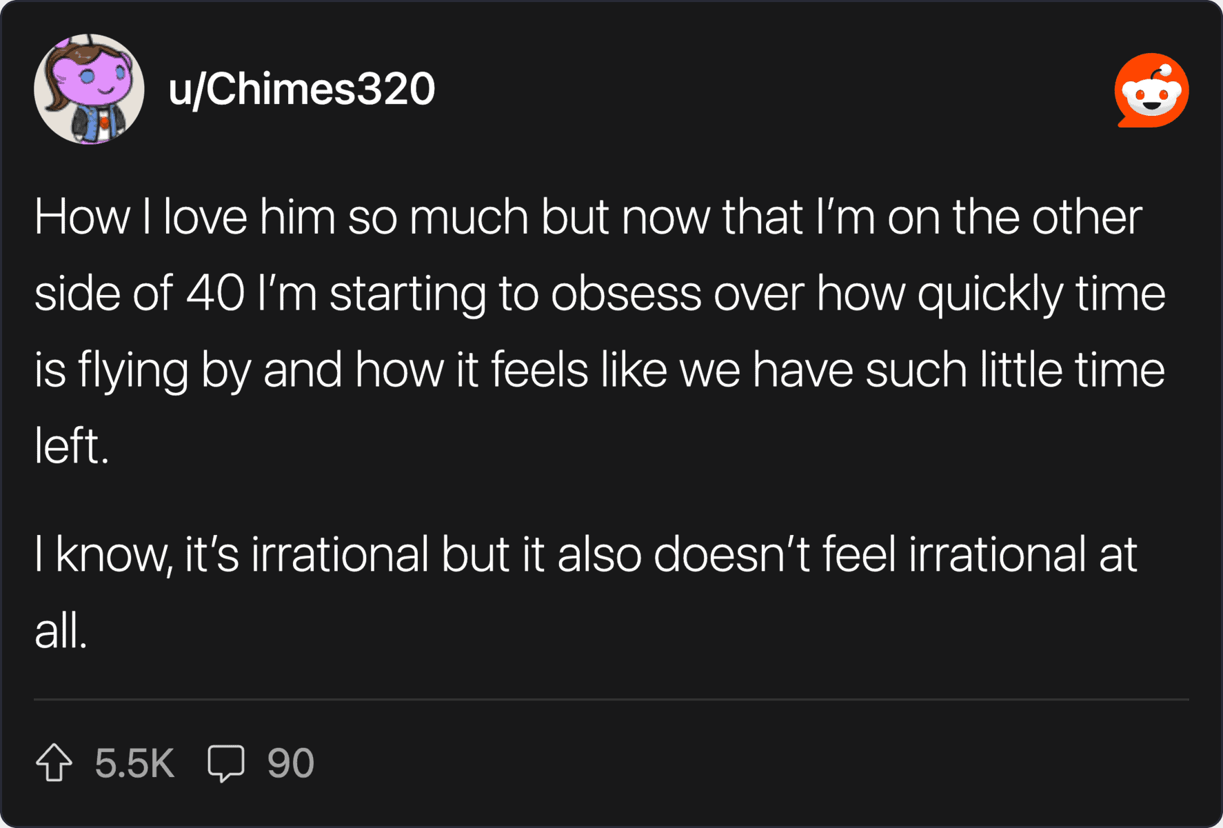Click the Reddit Snoo logo icon
Viewport: 1223px width, 828px height.
[1151, 90]
